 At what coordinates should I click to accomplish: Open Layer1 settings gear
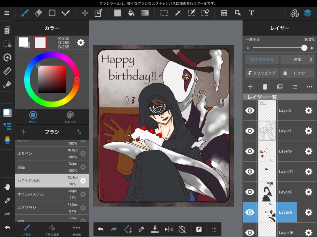point(309,131)
